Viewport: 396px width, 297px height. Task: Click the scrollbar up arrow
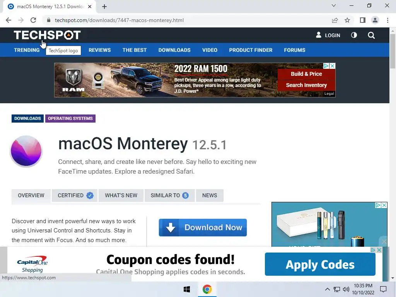(393, 31)
